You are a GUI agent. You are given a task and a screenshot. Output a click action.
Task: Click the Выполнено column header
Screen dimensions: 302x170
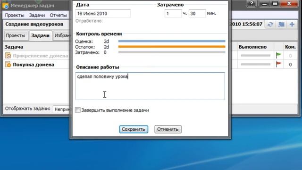253,47
